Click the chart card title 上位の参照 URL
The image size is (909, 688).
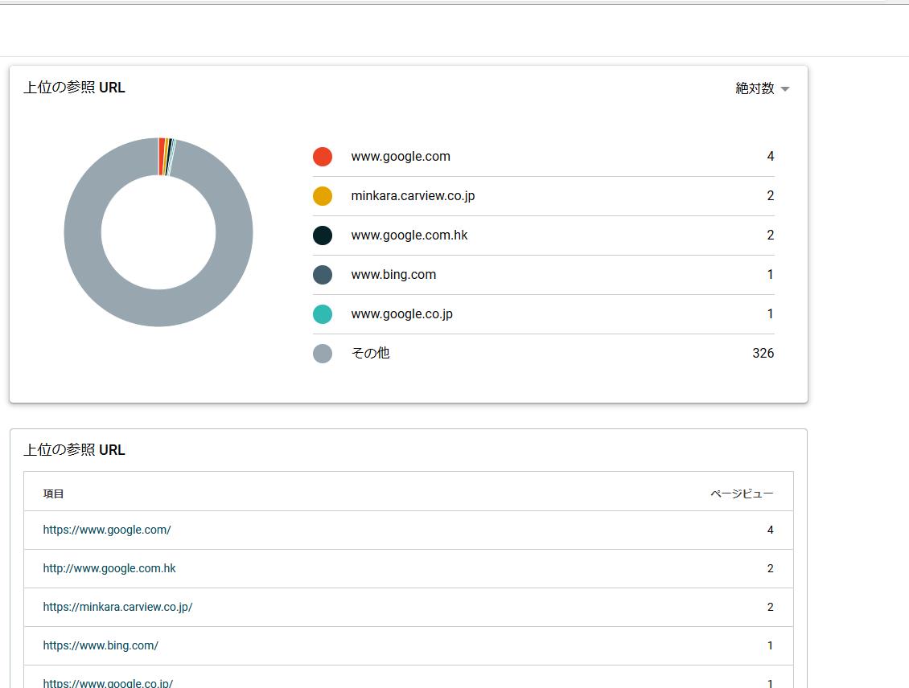point(74,88)
